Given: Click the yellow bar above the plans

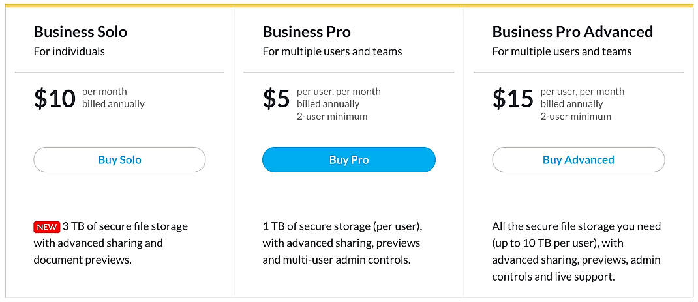Looking at the screenshot, I should 349,5.
